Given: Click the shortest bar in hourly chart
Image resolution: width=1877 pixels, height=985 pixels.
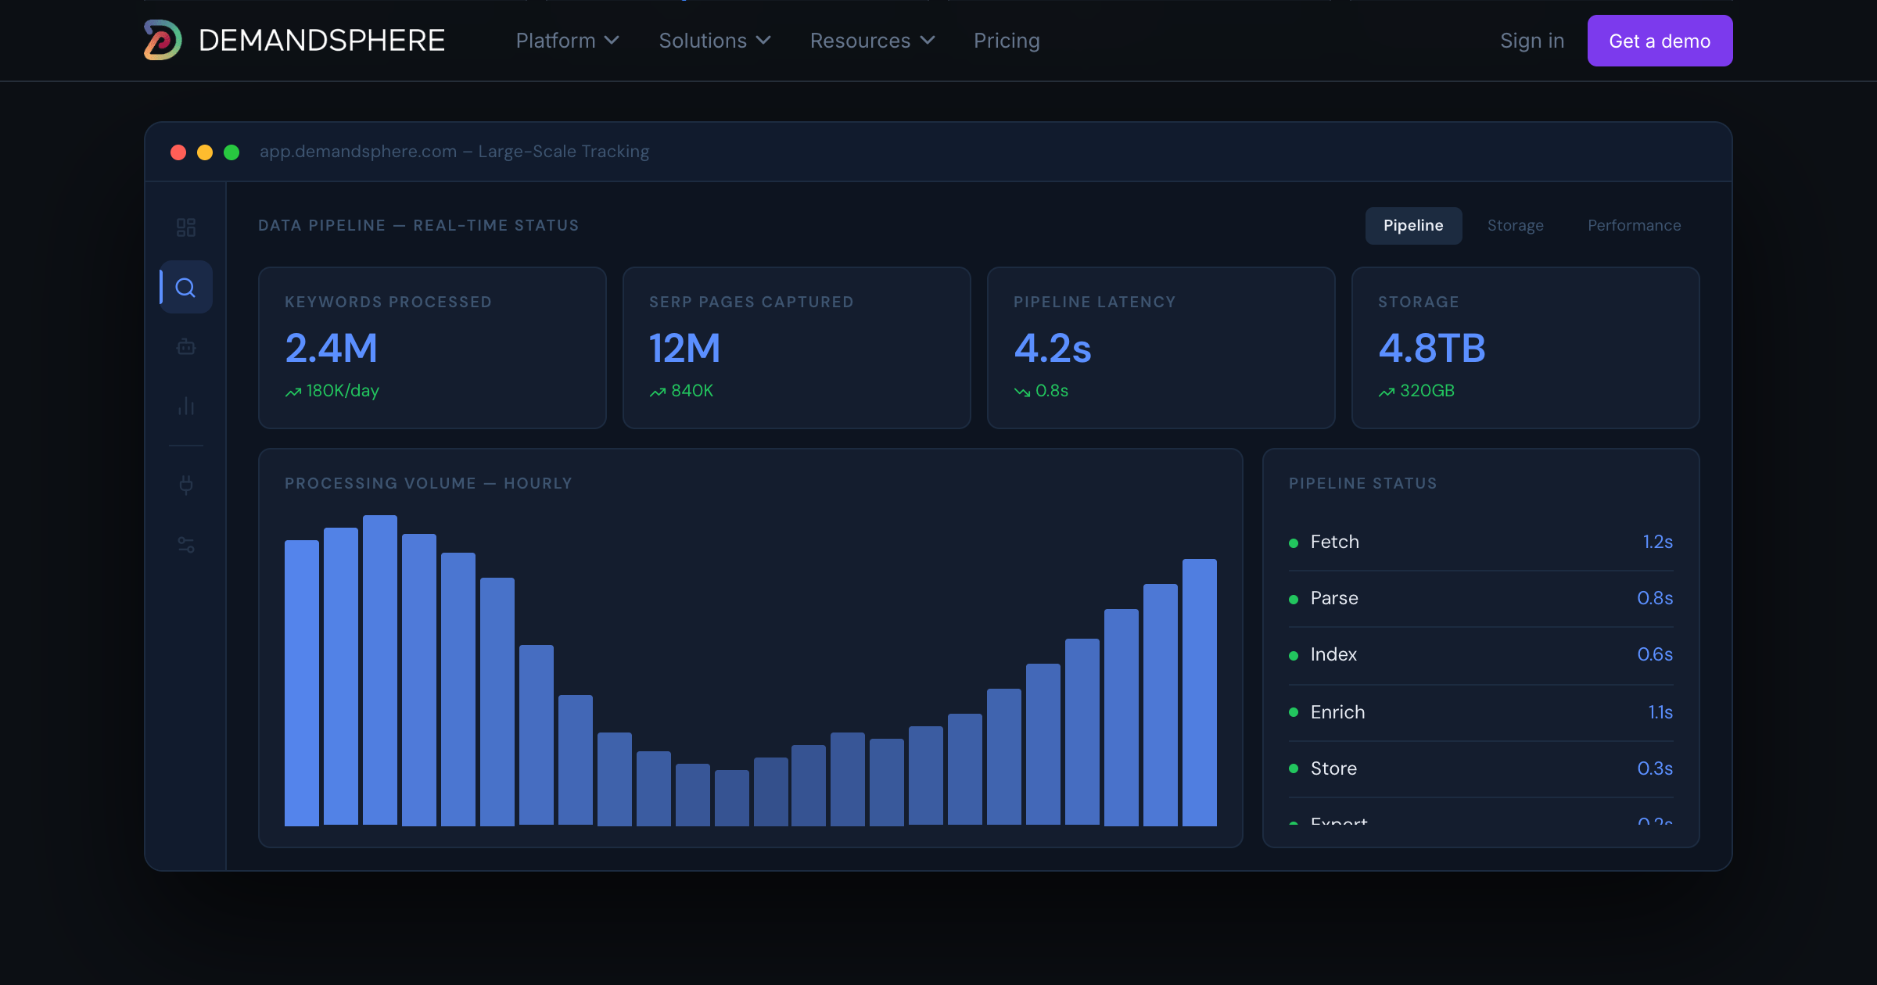Looking at the screenshot, I should click(x=732, y=798).
